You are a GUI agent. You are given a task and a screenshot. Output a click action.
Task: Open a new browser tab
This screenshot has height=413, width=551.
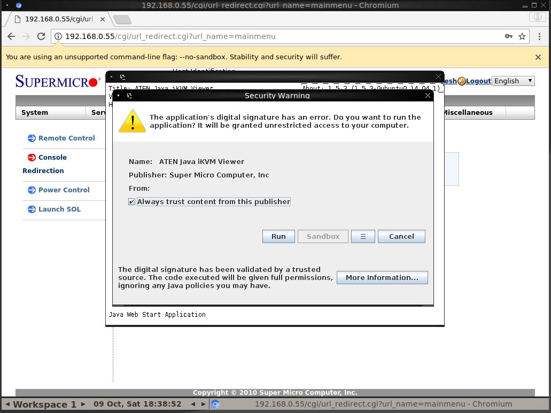coord(122,19)
